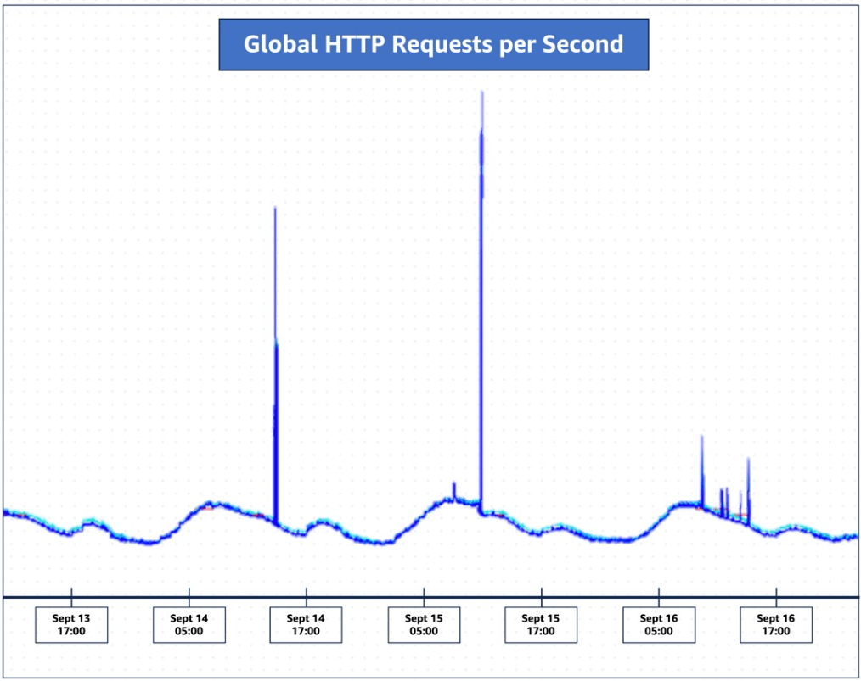
Task: Select the Sept 14 05:00 axis label
Action: click(x=189, y=624)
